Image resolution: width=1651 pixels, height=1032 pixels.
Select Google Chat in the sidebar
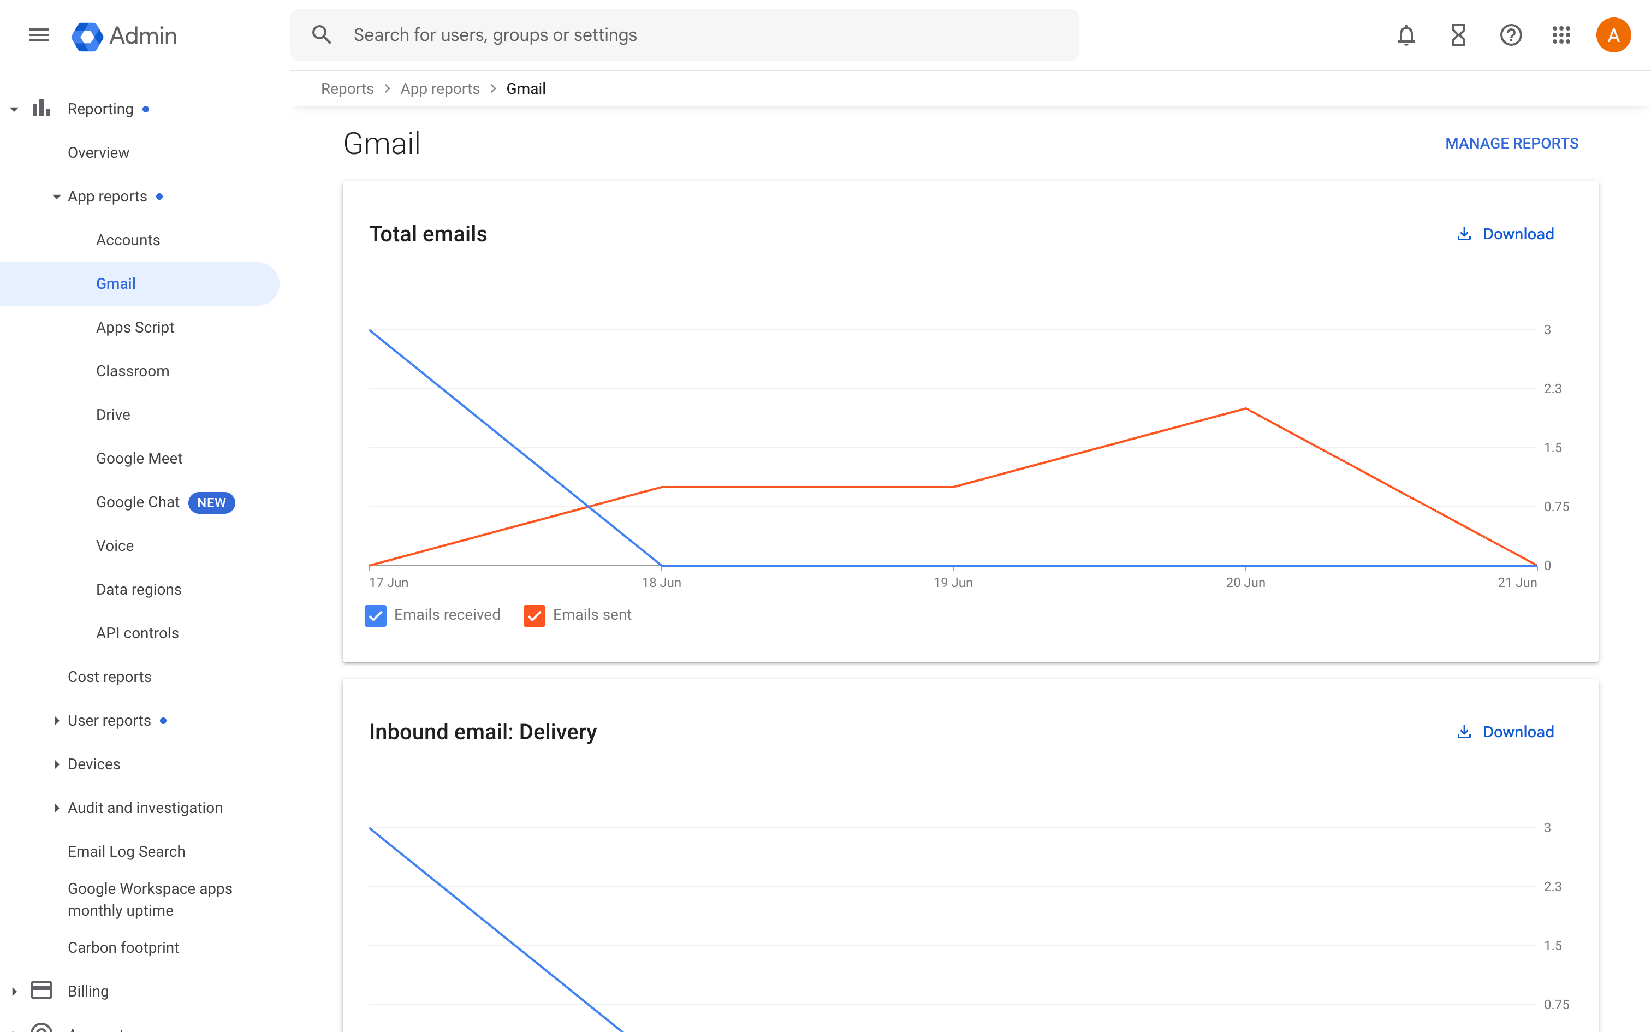click(x=138, y=502)
